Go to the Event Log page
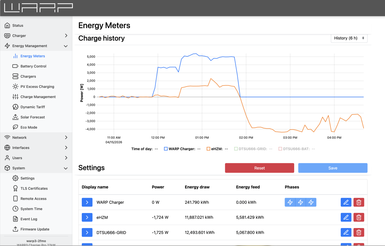The width and height of the screenshot is (385, 246). 29,219
